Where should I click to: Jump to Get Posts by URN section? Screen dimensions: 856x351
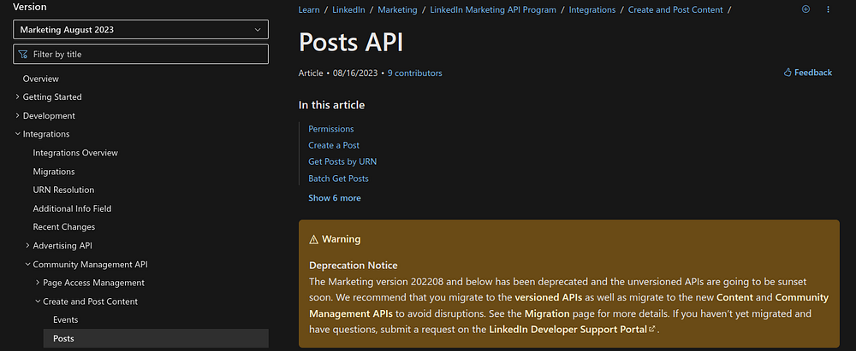coord(342,161)
